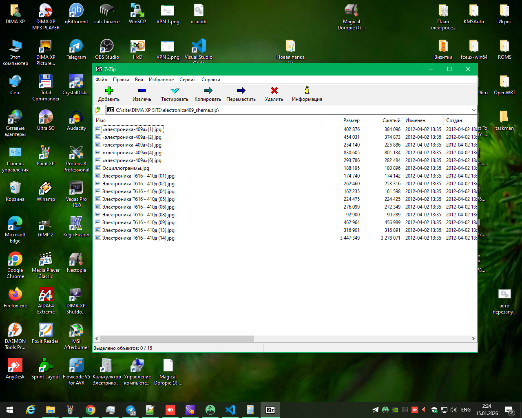Open the Сервис menu
The image size is (522, 418).
pos(188,80)
